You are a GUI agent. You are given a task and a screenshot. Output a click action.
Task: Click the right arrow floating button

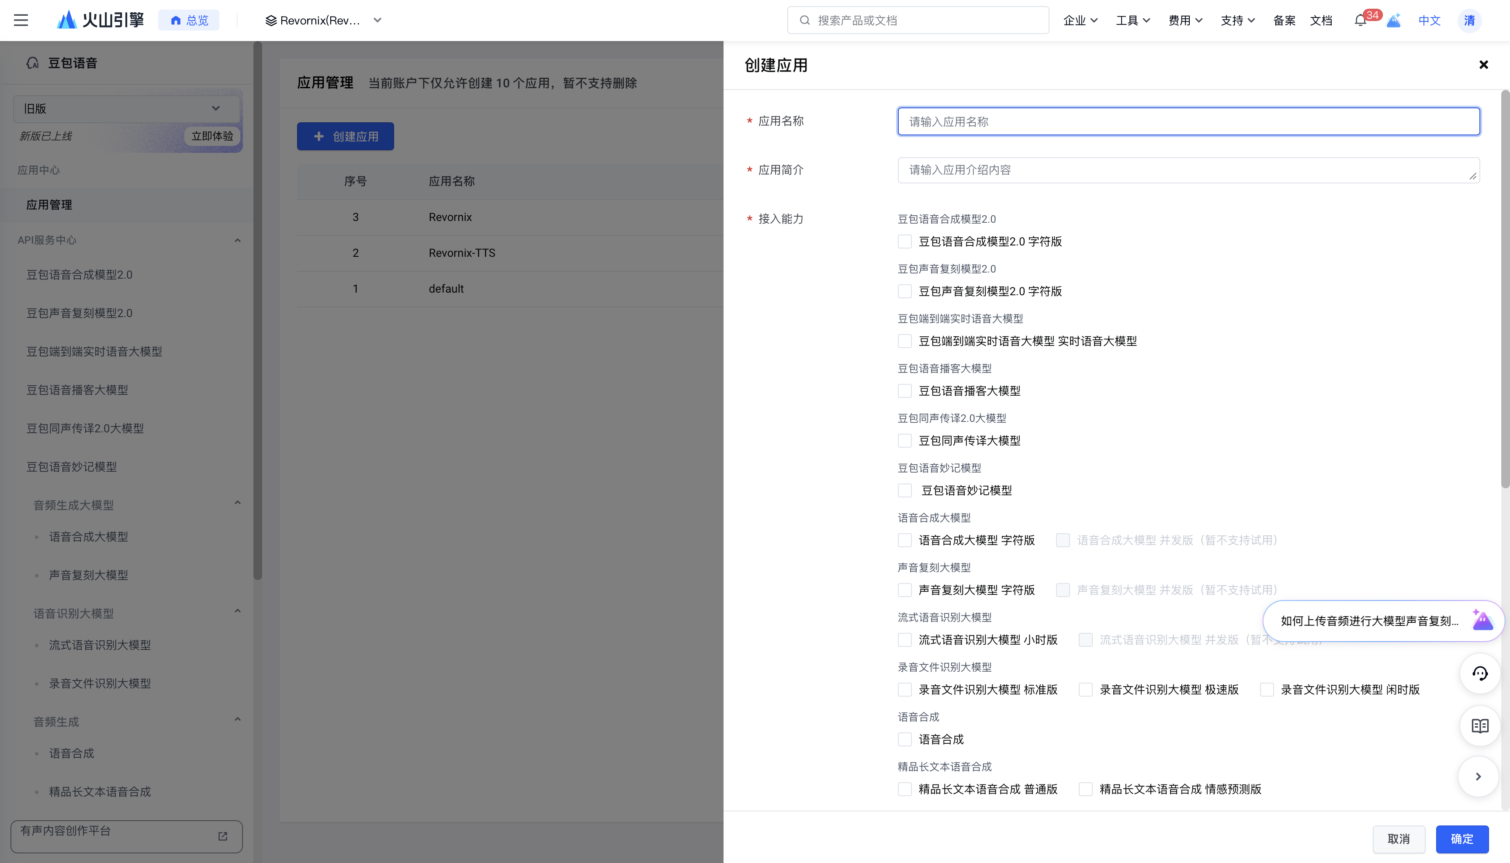(x=1479, y=777)
